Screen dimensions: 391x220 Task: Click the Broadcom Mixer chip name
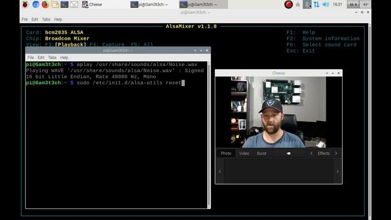pyautogui.click(x=67, y=38)
